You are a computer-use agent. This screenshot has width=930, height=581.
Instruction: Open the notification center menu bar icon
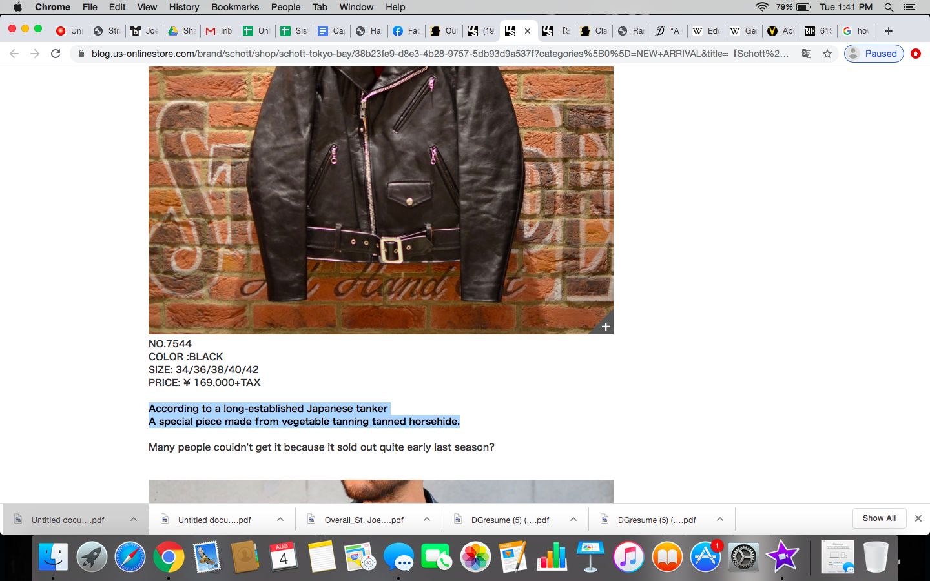point(909,7)
